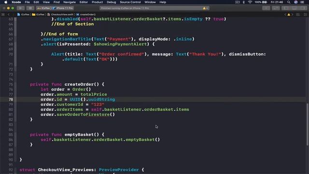
Task: Click 'uuidString' on line 78
Action: point(101,100)
